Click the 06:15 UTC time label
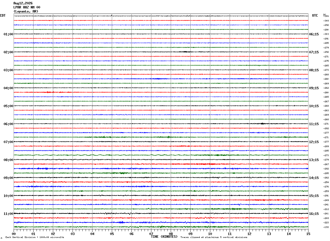 point(314,34)
